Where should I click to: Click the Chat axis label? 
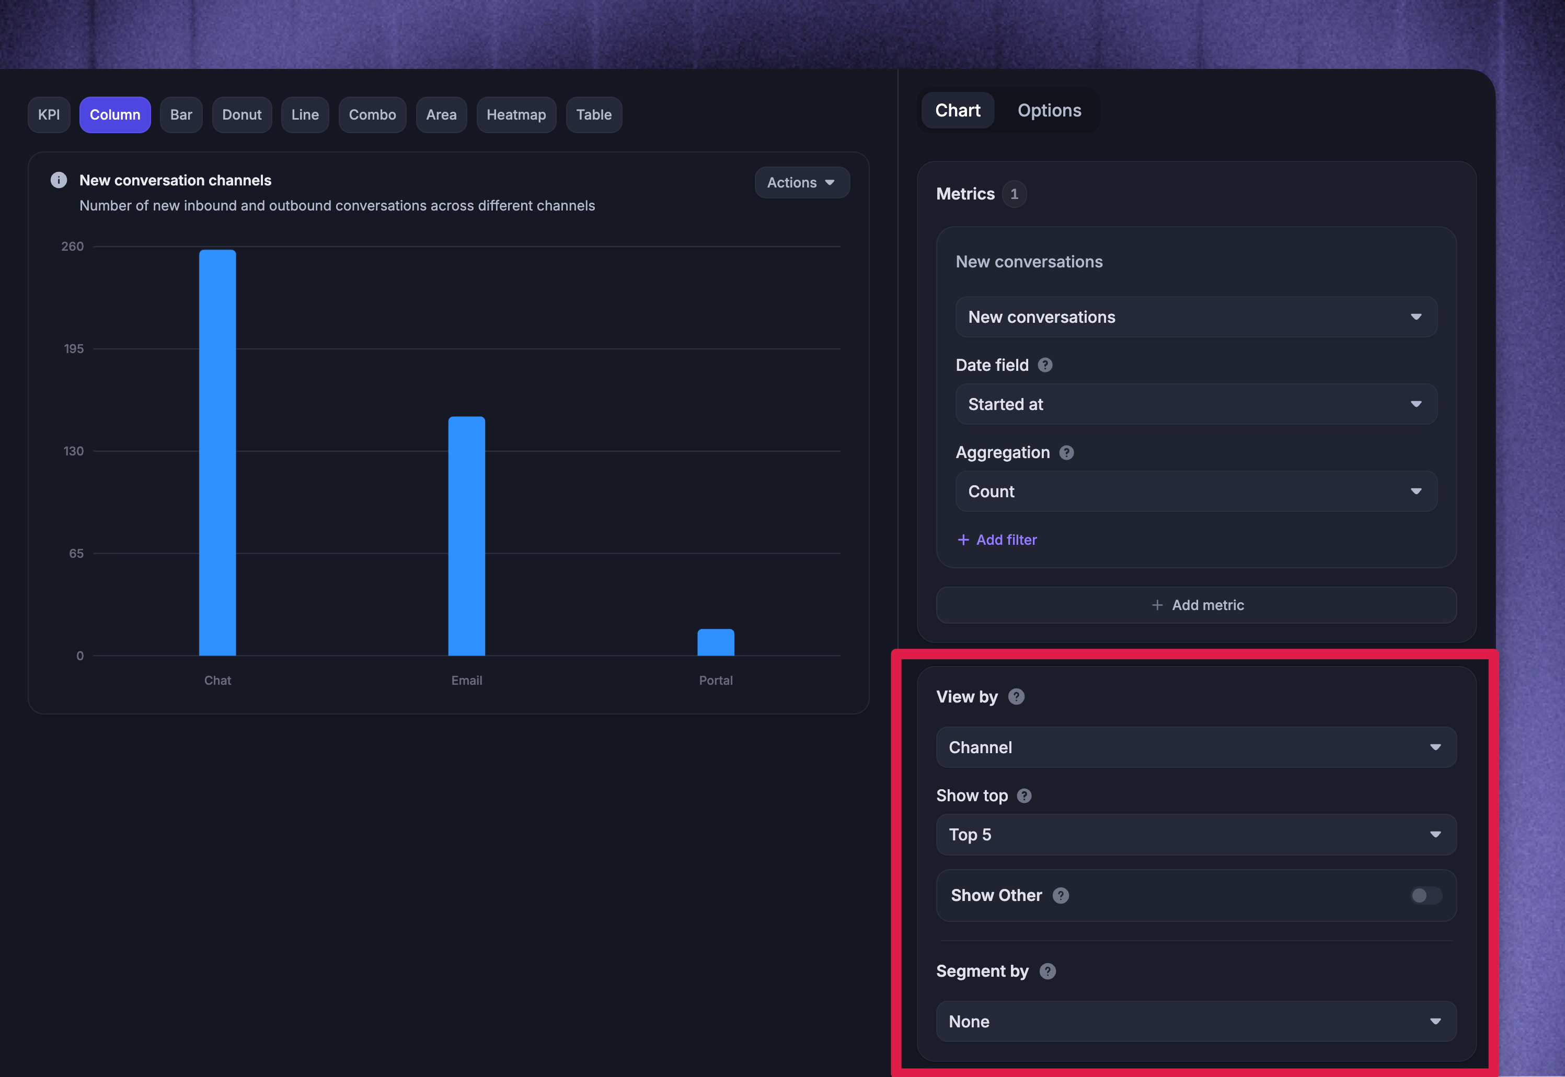(x=217, y=680)
